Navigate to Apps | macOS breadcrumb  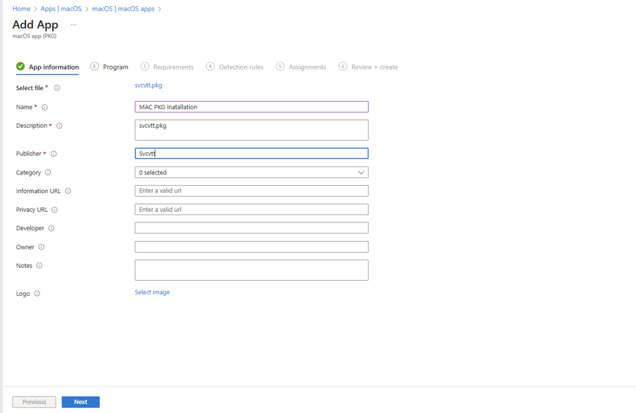pos(61,9)
